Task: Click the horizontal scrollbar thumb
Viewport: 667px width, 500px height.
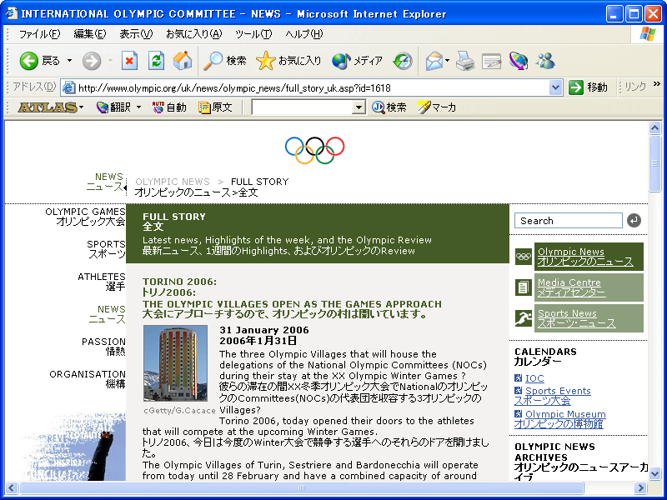Action: (x=302, y=487)
